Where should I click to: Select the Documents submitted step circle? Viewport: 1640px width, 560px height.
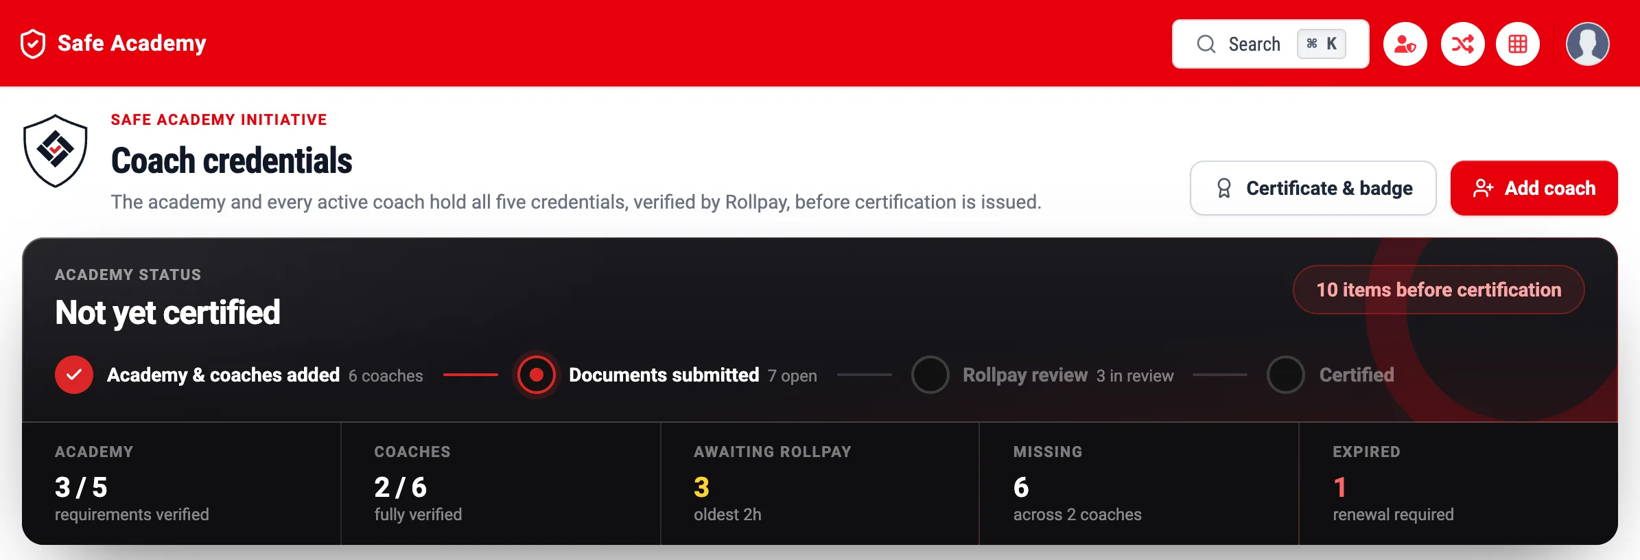coord(537,375)
